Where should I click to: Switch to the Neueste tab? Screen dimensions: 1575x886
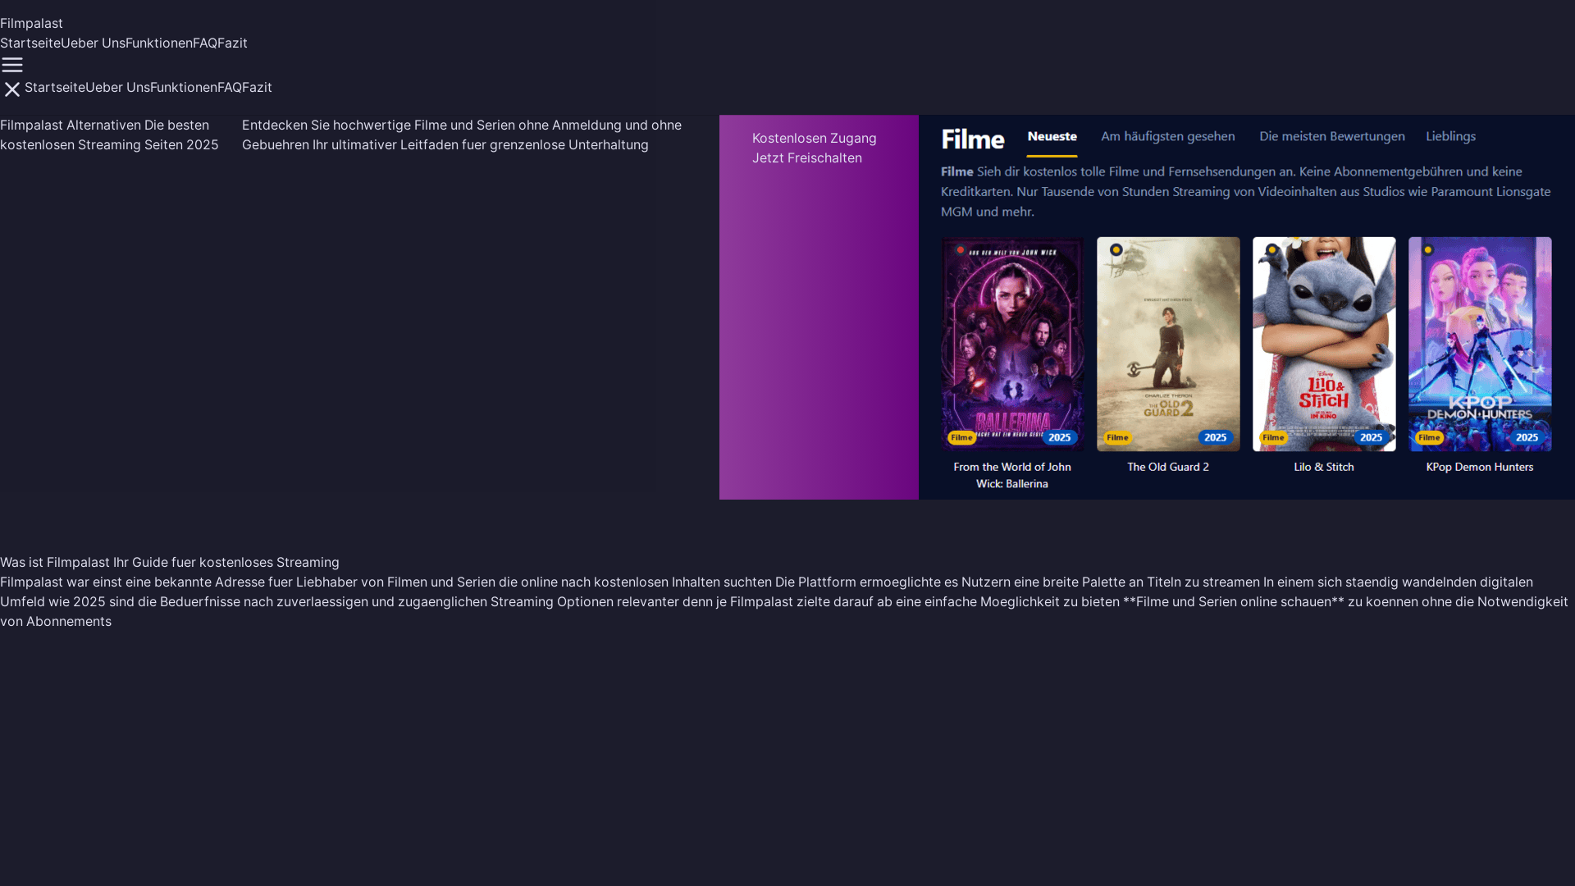(x=1052, y=136)
